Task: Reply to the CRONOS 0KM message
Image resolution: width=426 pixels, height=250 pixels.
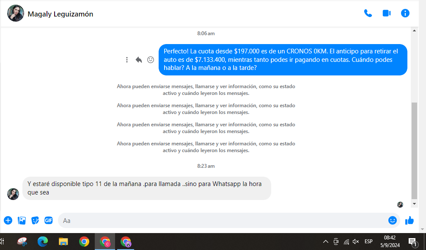Action: [139, 60]
